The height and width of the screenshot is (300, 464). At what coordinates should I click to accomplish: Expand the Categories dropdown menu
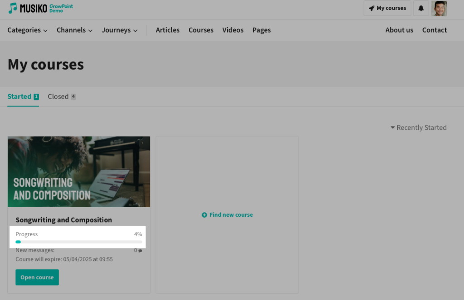pos(27,30)
